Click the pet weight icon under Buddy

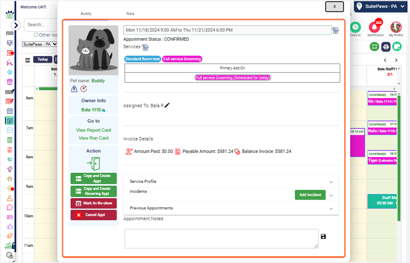[x=74, y=89]
